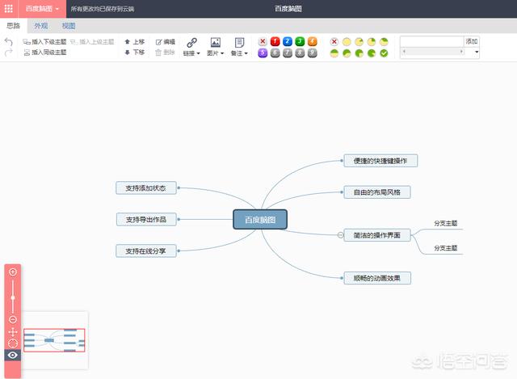Set priority 6 gray icon
This screenshot has height=379, width=517.
pos(275,53)
